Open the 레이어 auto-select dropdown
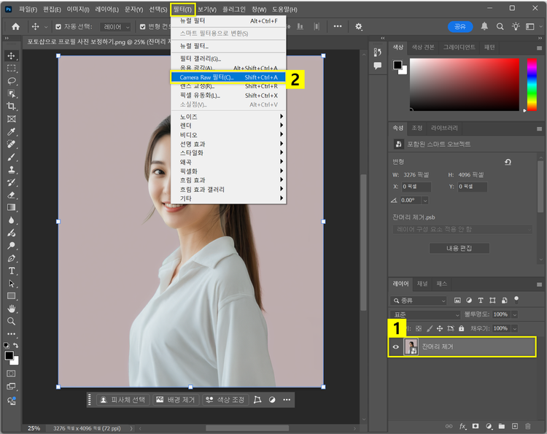This screenshot has width=547, height=434. [115, 27]
